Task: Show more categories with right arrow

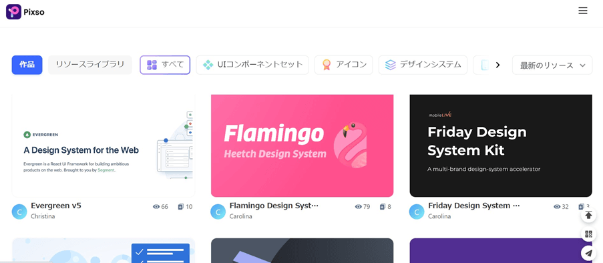Action: pos(497,65)
